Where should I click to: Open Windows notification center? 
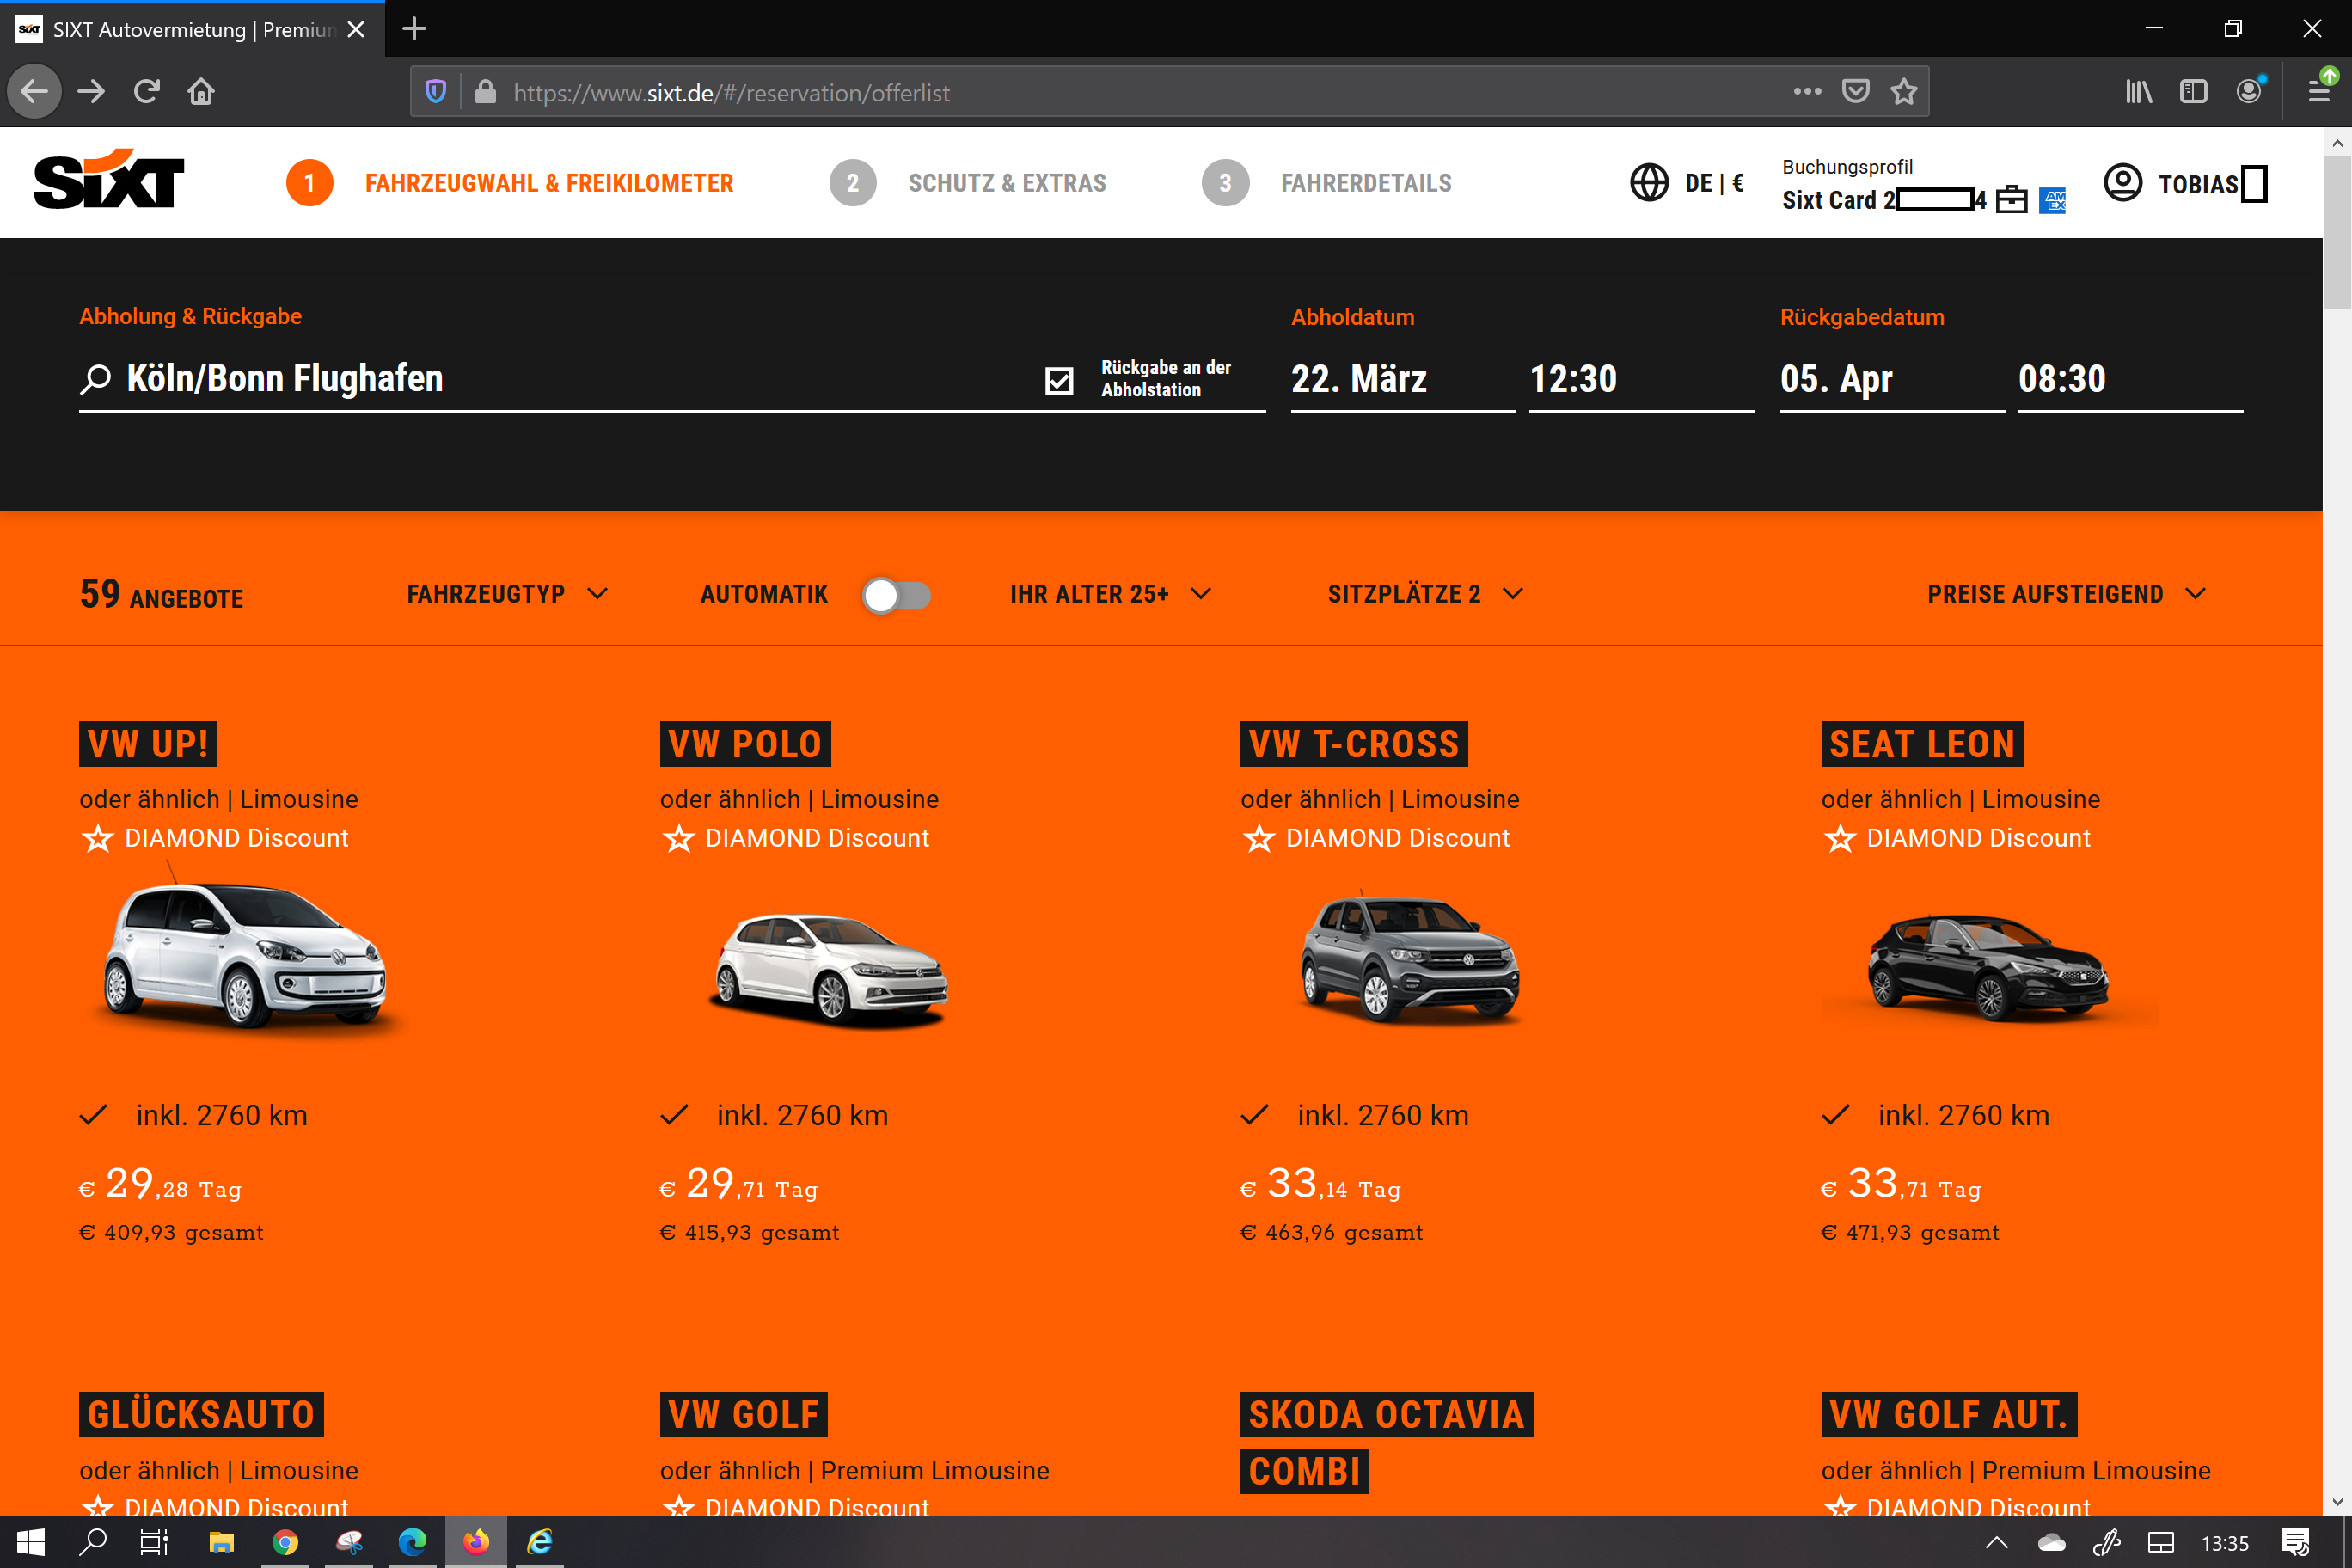[2295, 1542]
